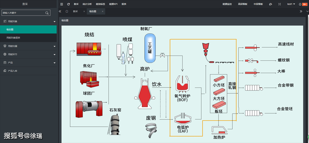The height and width of the screenshot is (143, 309).
Task: Switch to the 数采 tab
Action: click(x=76, y=11)
